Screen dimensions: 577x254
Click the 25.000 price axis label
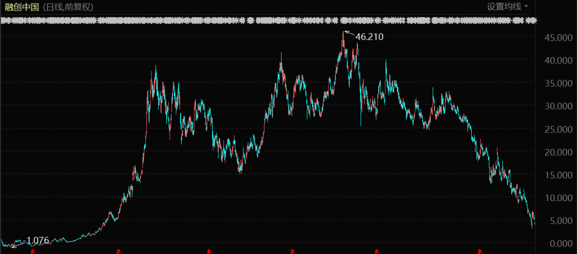pos(556,129)
